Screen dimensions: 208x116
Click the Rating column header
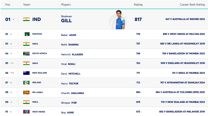click(138, 5)
